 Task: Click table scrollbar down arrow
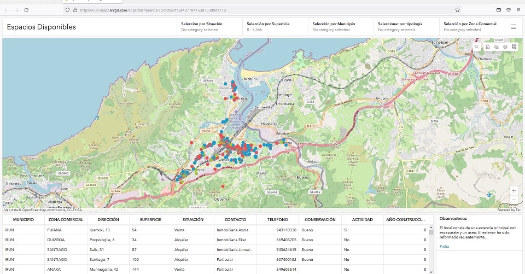[431, 272]
